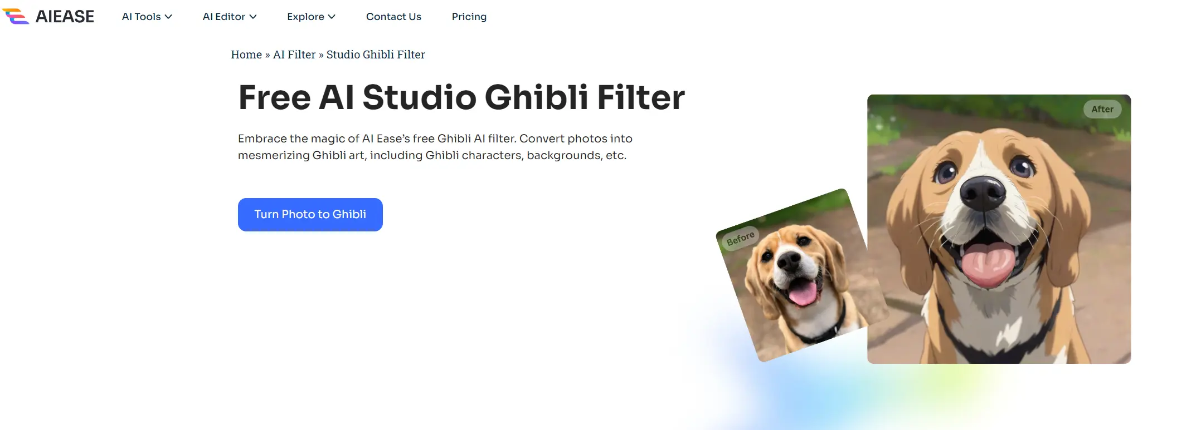The image size is (1201, 430).
Task: Click the AIEASE logo icon
Action: [16, 16]
